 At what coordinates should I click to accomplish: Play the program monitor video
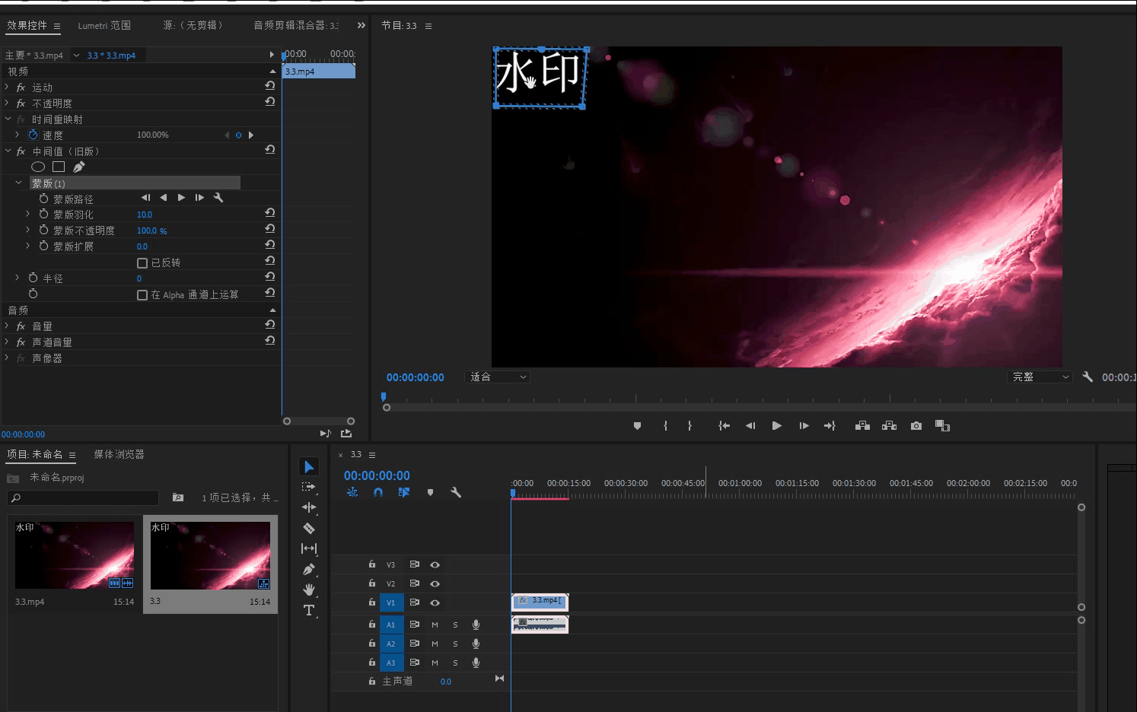click(x=776, y=426)
